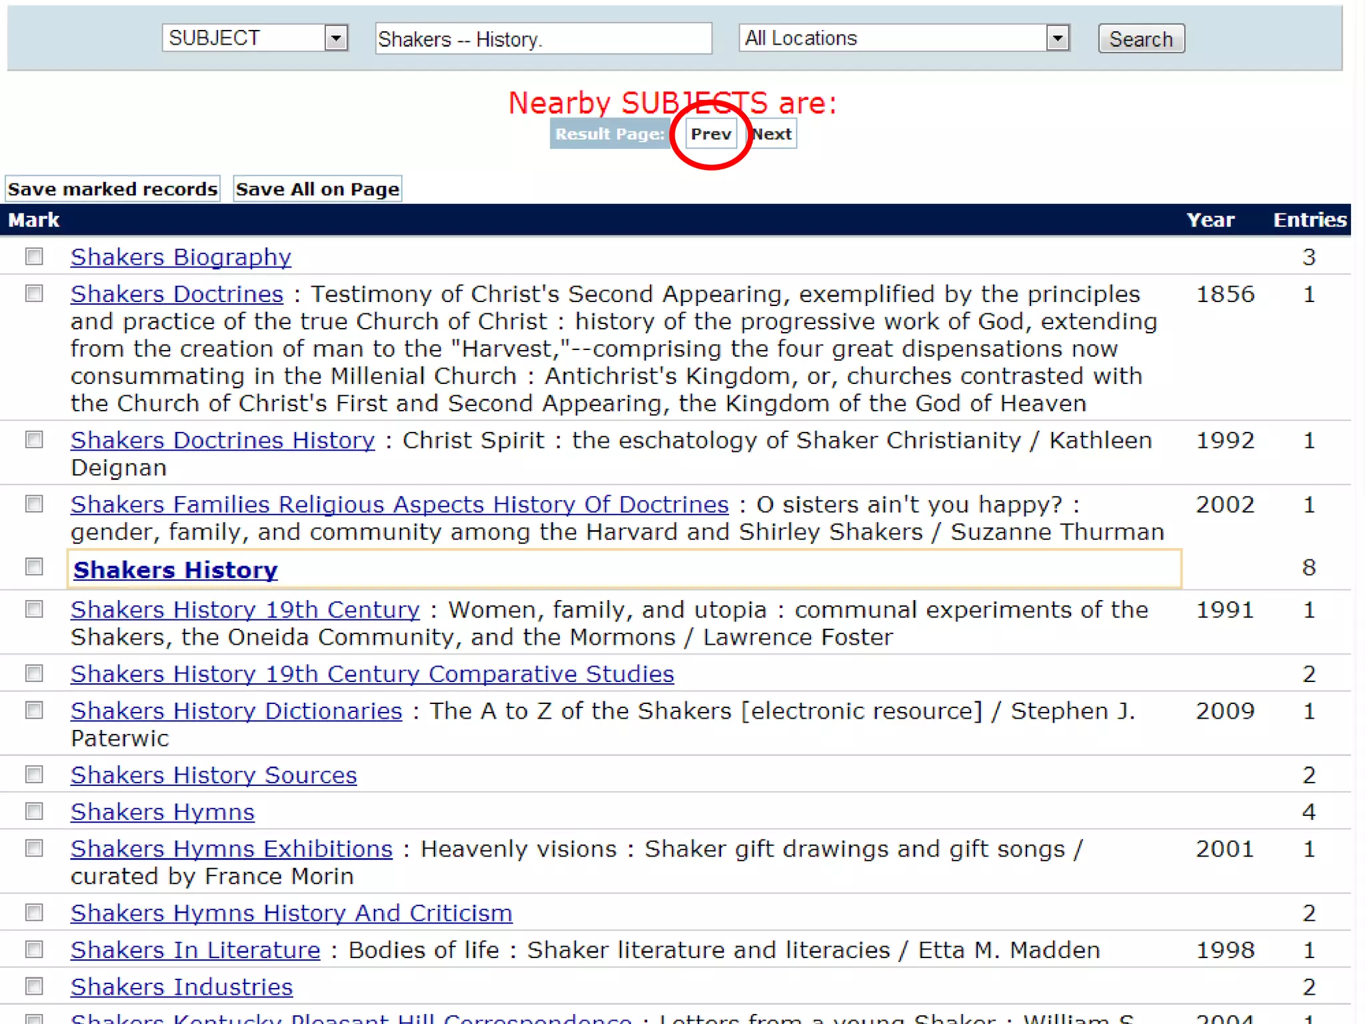Open the Shakers Hymns Exhibitions link
Screen dimensions: 1365x1024
pos(231,849)
